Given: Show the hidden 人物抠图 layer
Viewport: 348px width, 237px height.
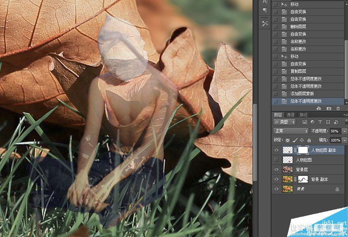Looking at the screenshot, I should coord(276,160).
